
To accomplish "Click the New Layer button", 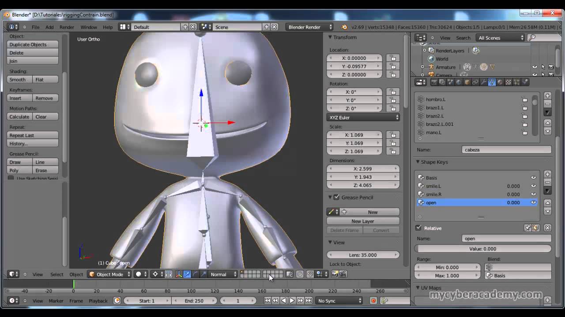I will tap(363, 221).
